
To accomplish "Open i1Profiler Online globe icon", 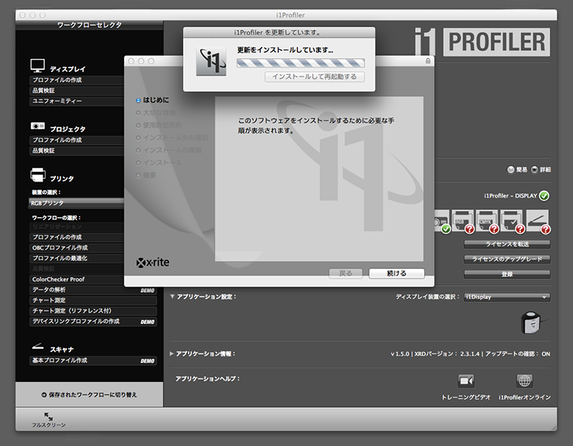I will [525, 381].
